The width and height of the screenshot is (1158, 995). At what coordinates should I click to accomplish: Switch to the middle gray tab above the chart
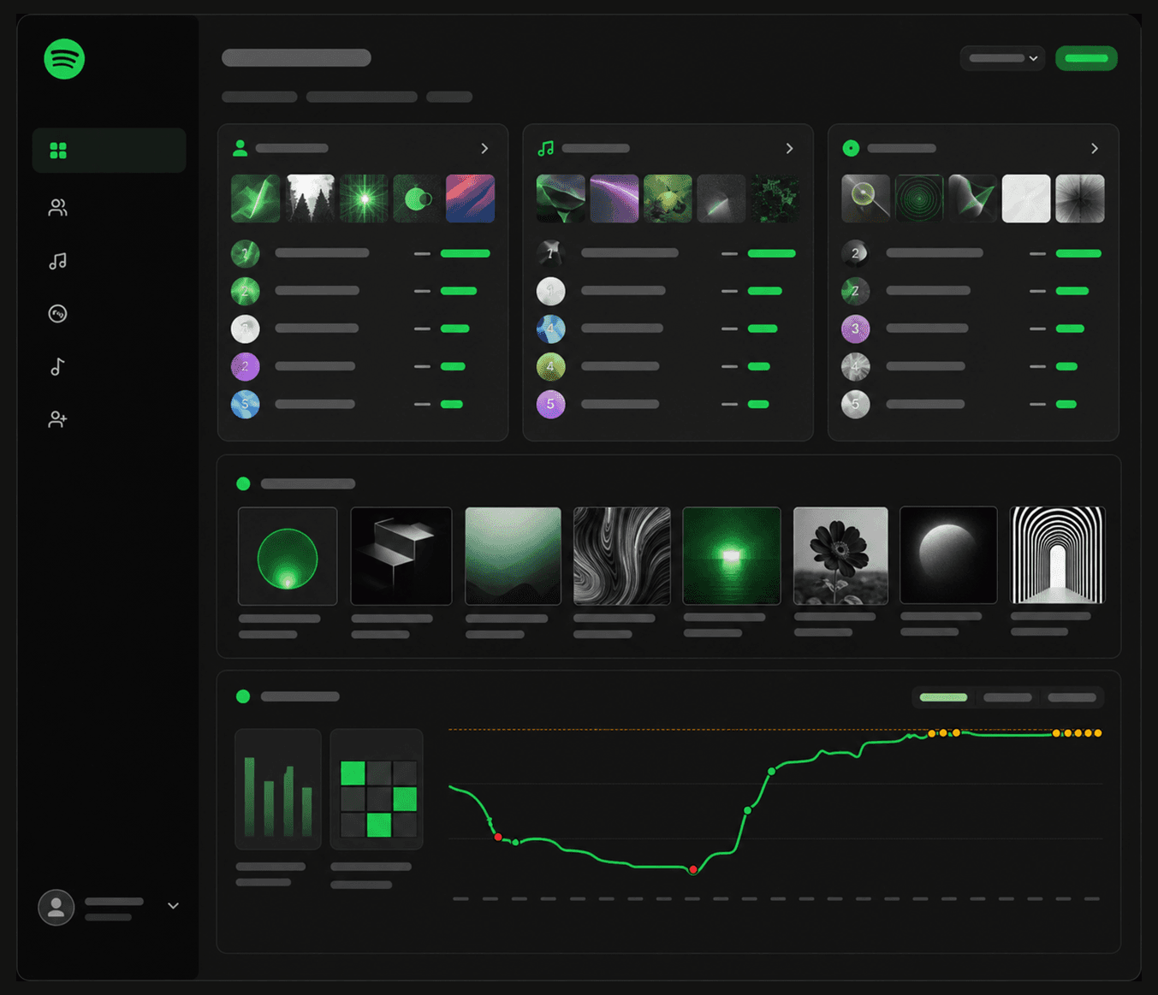[x=1007, y=697]
